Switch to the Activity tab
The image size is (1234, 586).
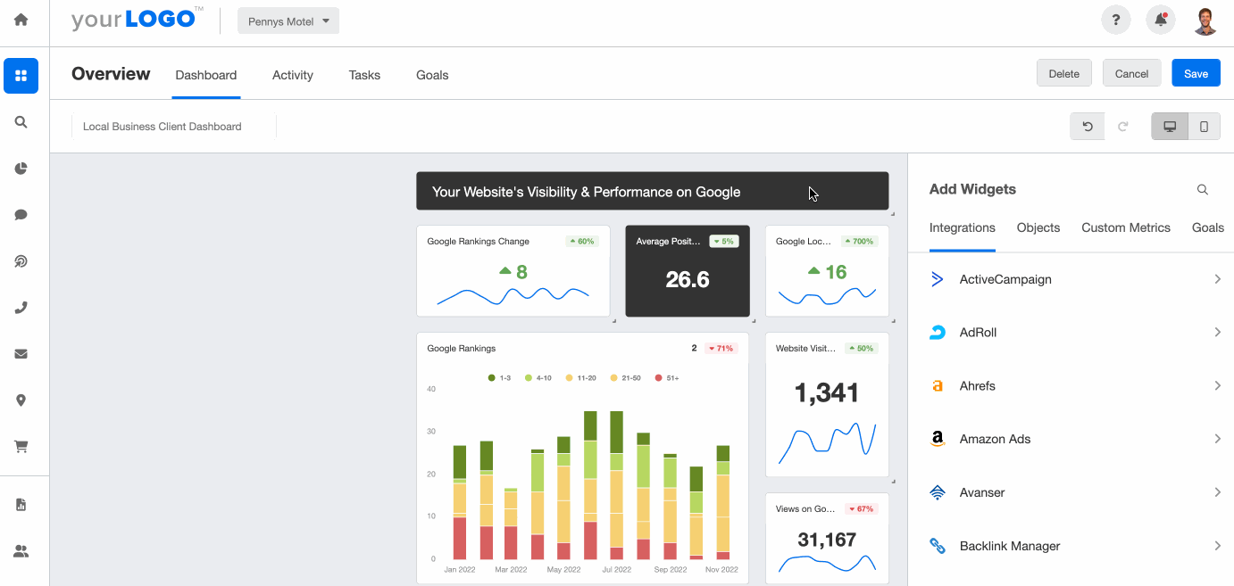tap(292, 75)
